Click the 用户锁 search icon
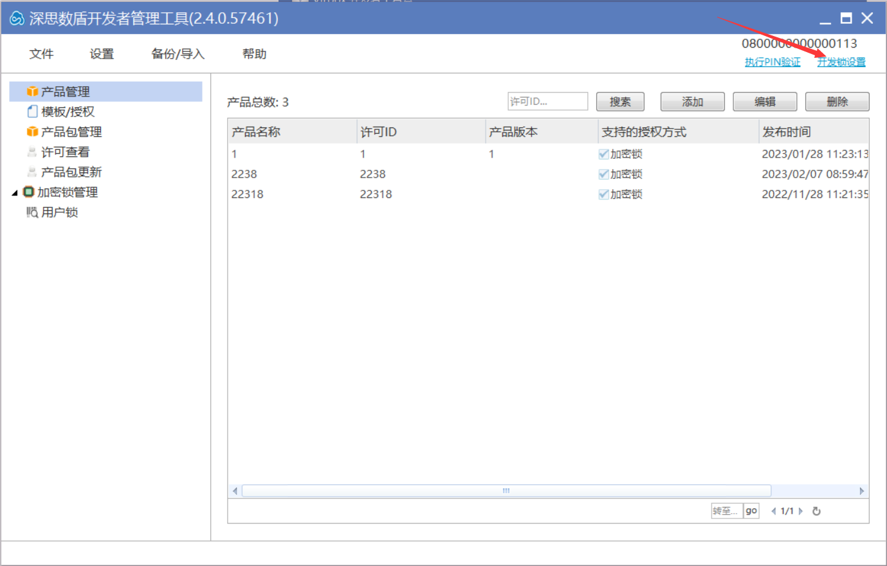Viewport: 887px width, 566px height. (32, 212)
